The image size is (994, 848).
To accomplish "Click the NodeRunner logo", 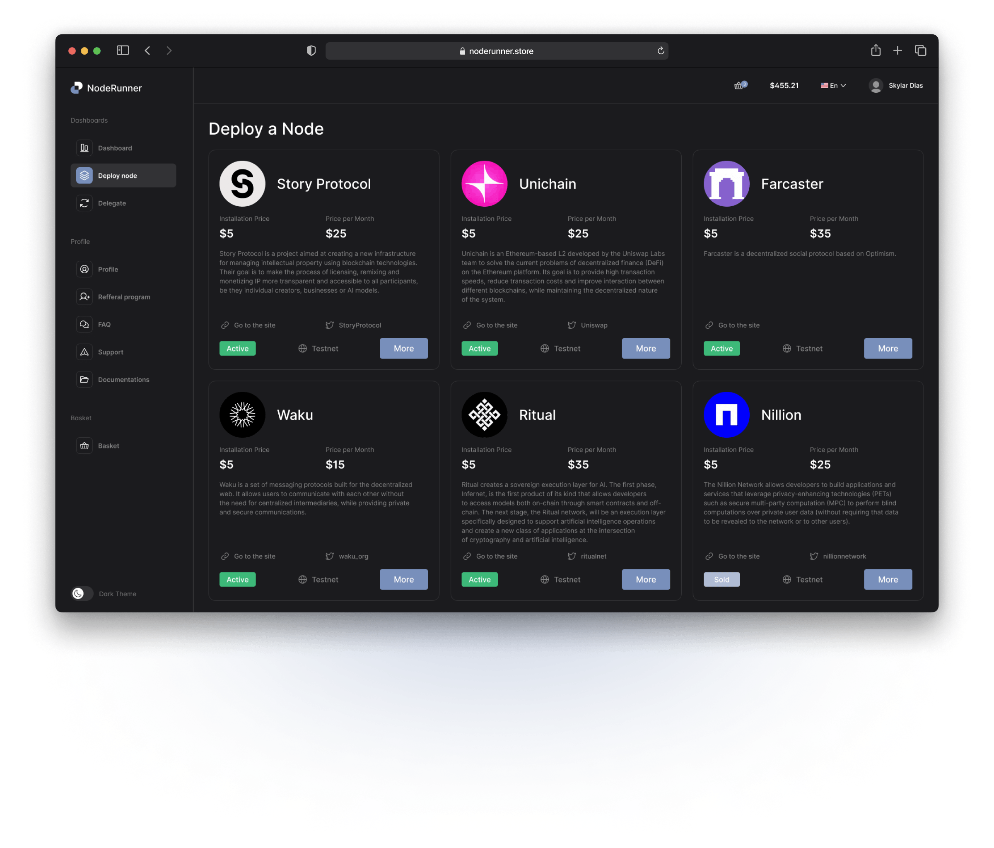I will click(x=106, y=88).
